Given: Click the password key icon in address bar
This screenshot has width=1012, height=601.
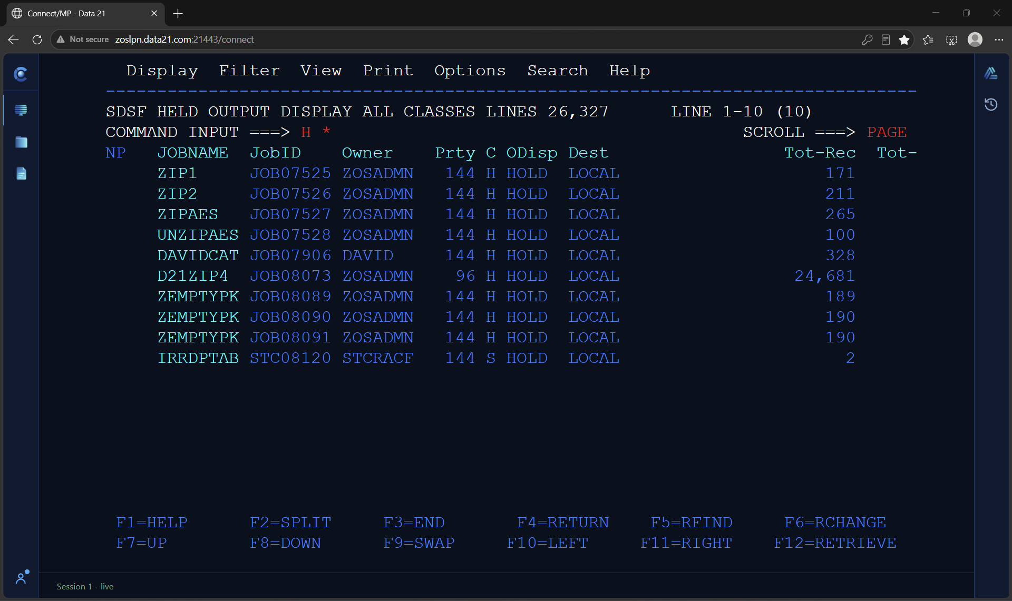Looking at the screenshot, I should point(867,40).
